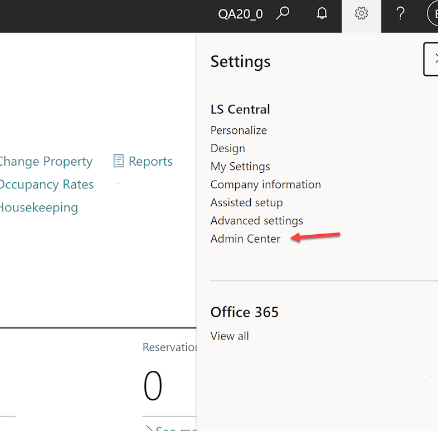Open the Reservations tile showing 0
This screenshot has width=438, height=431.
click(153, 386)
